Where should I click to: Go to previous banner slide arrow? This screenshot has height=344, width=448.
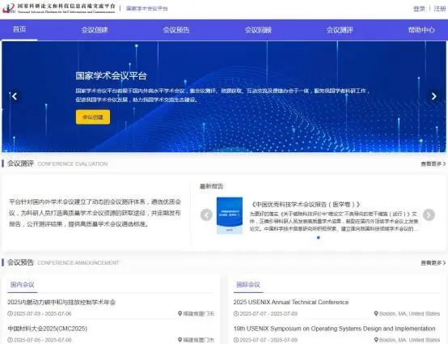click(x=15, y=96)
